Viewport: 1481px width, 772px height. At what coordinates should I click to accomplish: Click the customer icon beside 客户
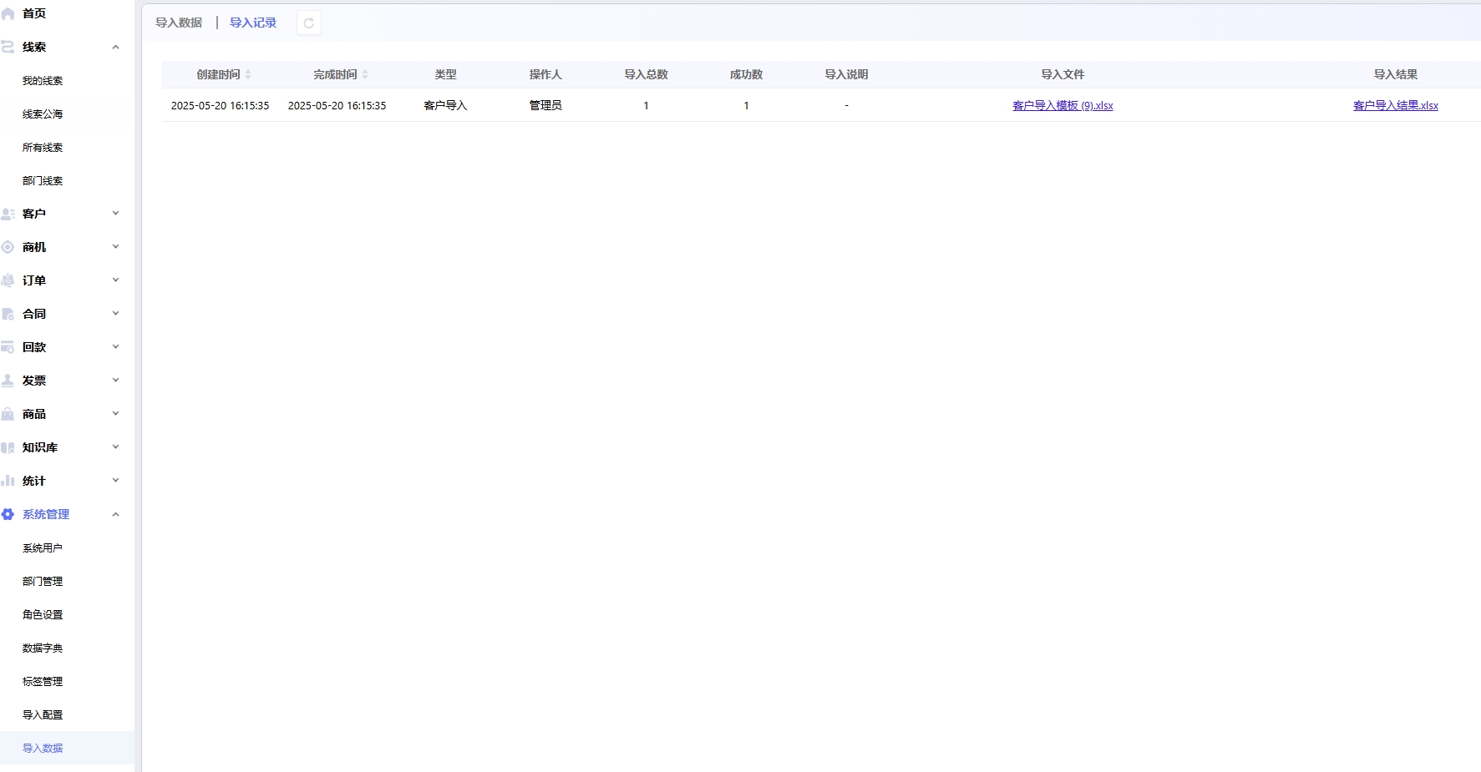[8, 214]
